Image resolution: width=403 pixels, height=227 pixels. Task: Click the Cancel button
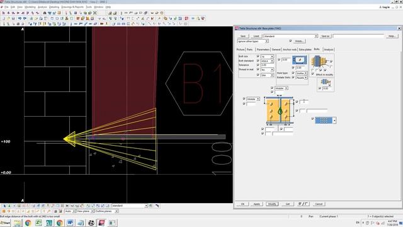(319, 204)
